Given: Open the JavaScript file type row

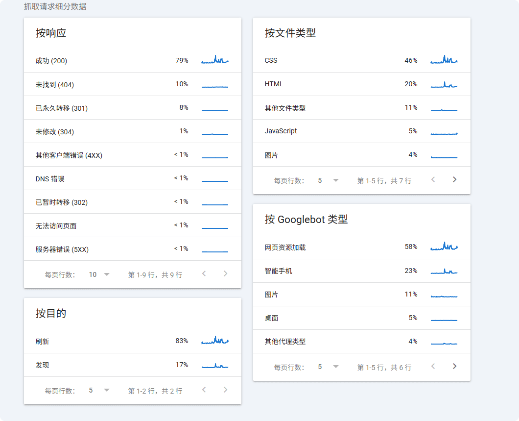Looking at the screenshot, I should tap(361, 131).
